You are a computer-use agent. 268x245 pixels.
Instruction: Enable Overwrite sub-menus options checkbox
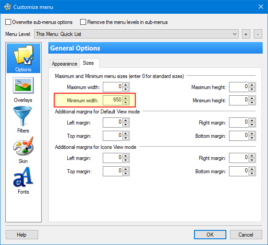(8, 22)
